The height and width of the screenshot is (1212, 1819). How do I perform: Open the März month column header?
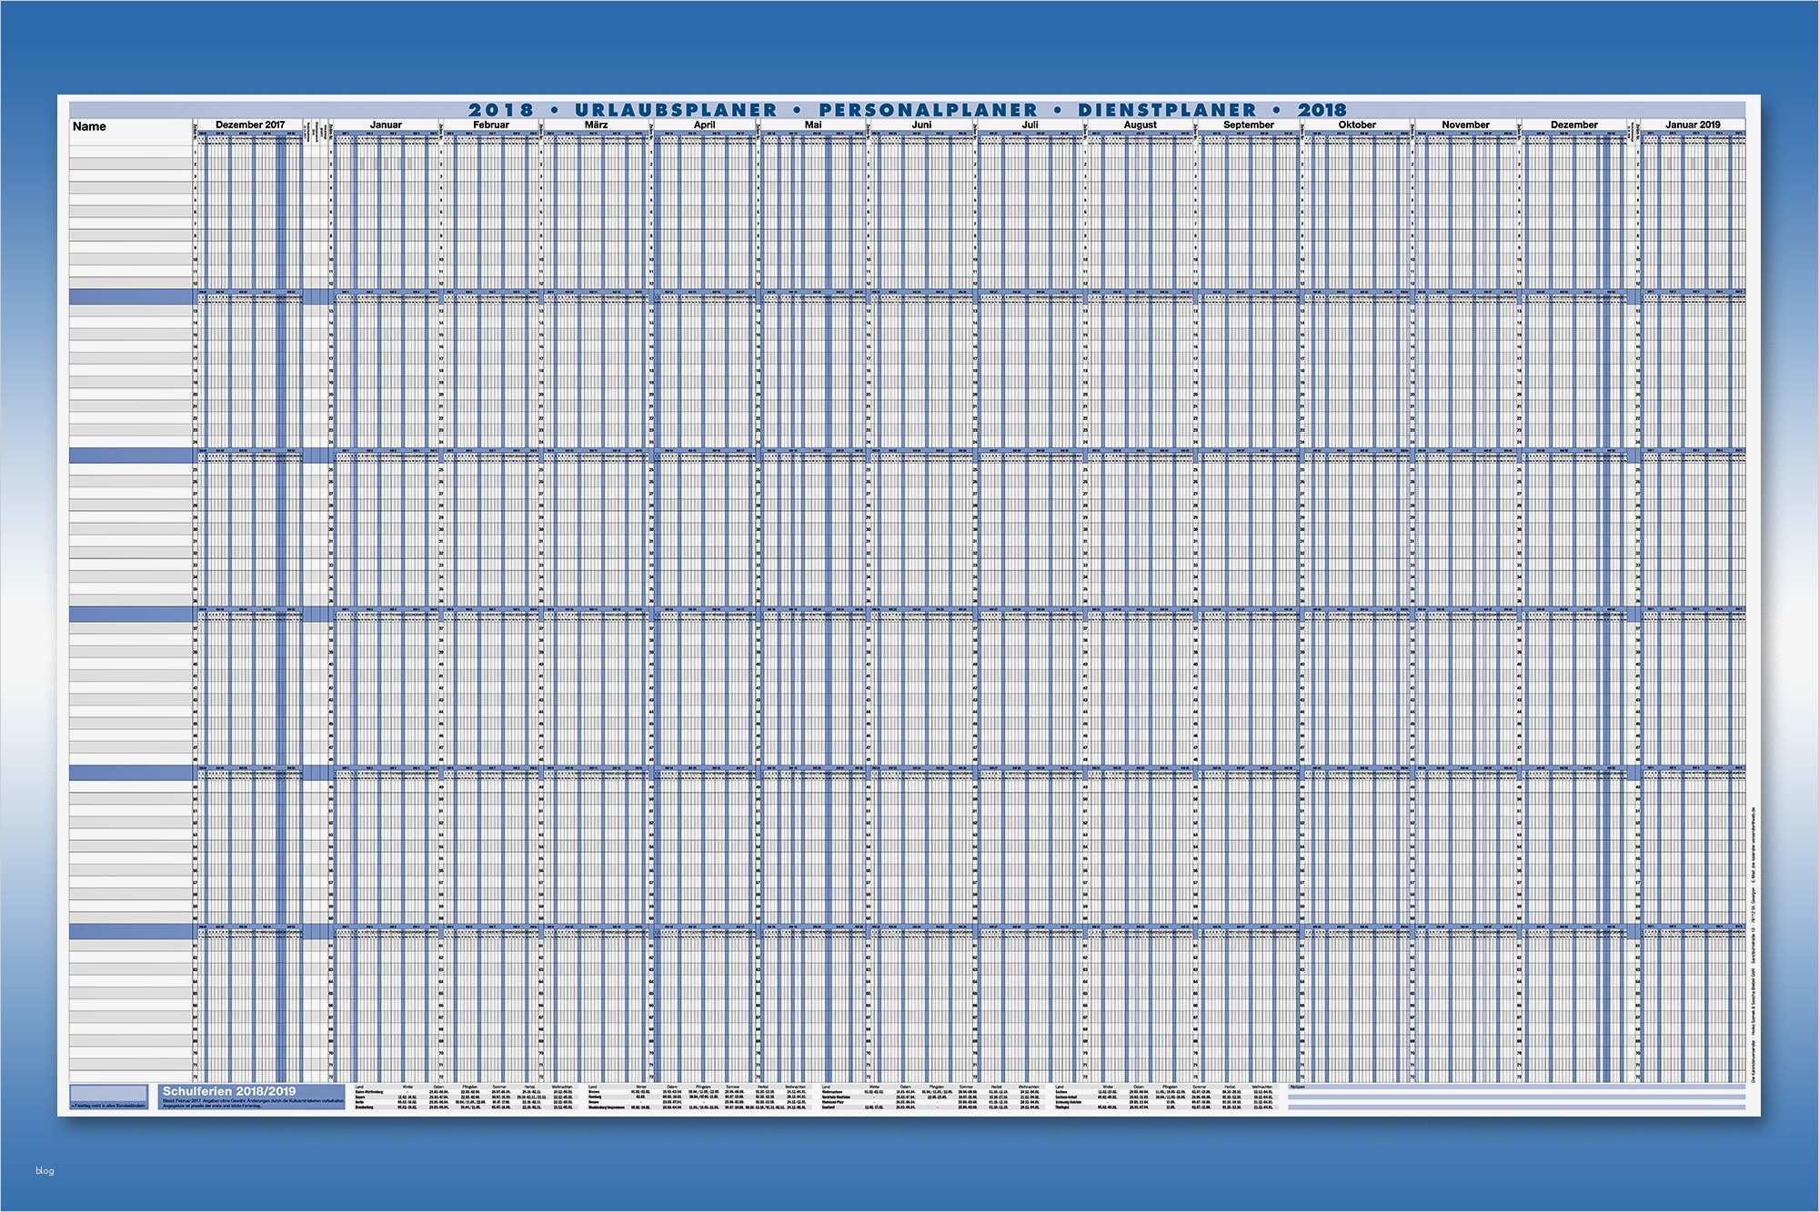[x=597, y=125]
